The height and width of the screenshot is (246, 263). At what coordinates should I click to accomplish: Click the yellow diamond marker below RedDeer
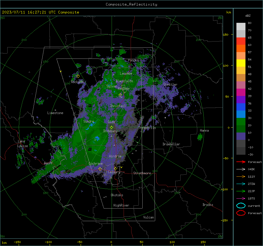click(120, 95)
